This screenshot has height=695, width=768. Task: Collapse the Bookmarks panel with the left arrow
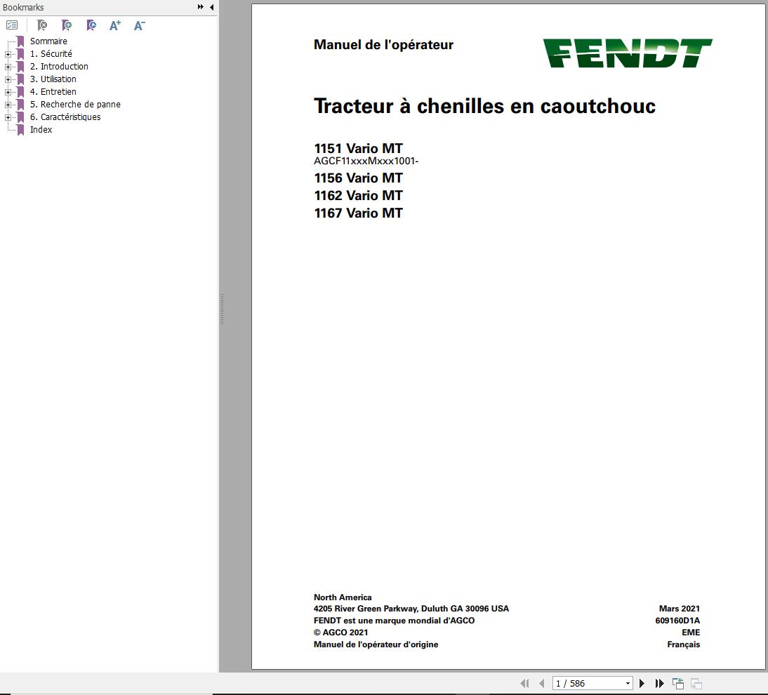point(211,7)
